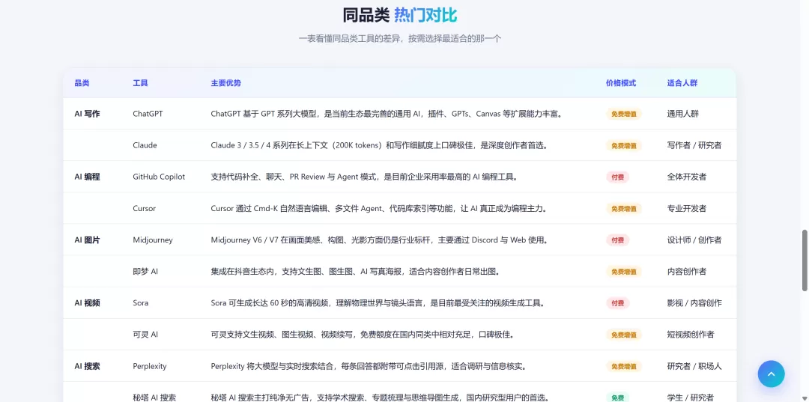The height and width of the screenshot is (402, 809).
Task: Click the back-to-top arrow button
Action: (x=771, y=374)
